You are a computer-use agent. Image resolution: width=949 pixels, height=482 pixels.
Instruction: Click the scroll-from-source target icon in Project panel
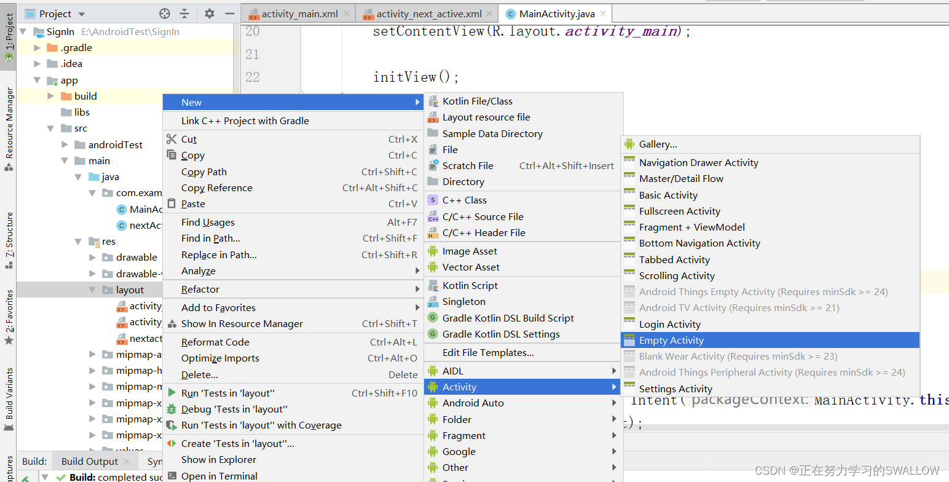(x=165, y=14)
